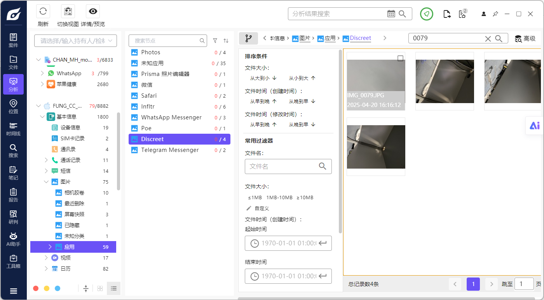Click the 切换视图 switch view icon
544x300 pixels.
(68, 11)
